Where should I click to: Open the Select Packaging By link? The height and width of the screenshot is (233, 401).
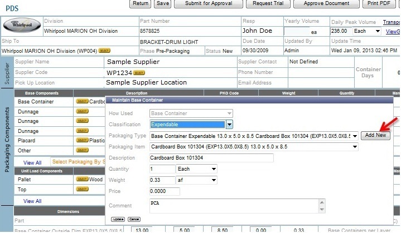(79, 162)
